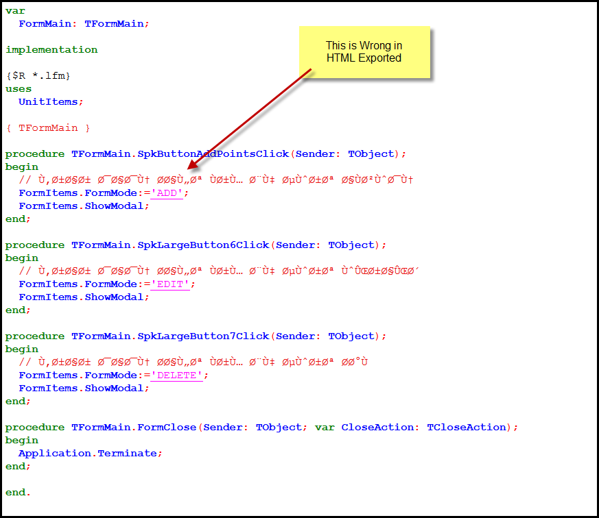Screen dimensions: 599x518
Task: Click 'FormItems.ShowModal;' below the 'DELETE' line
Action: pos(84,388)
